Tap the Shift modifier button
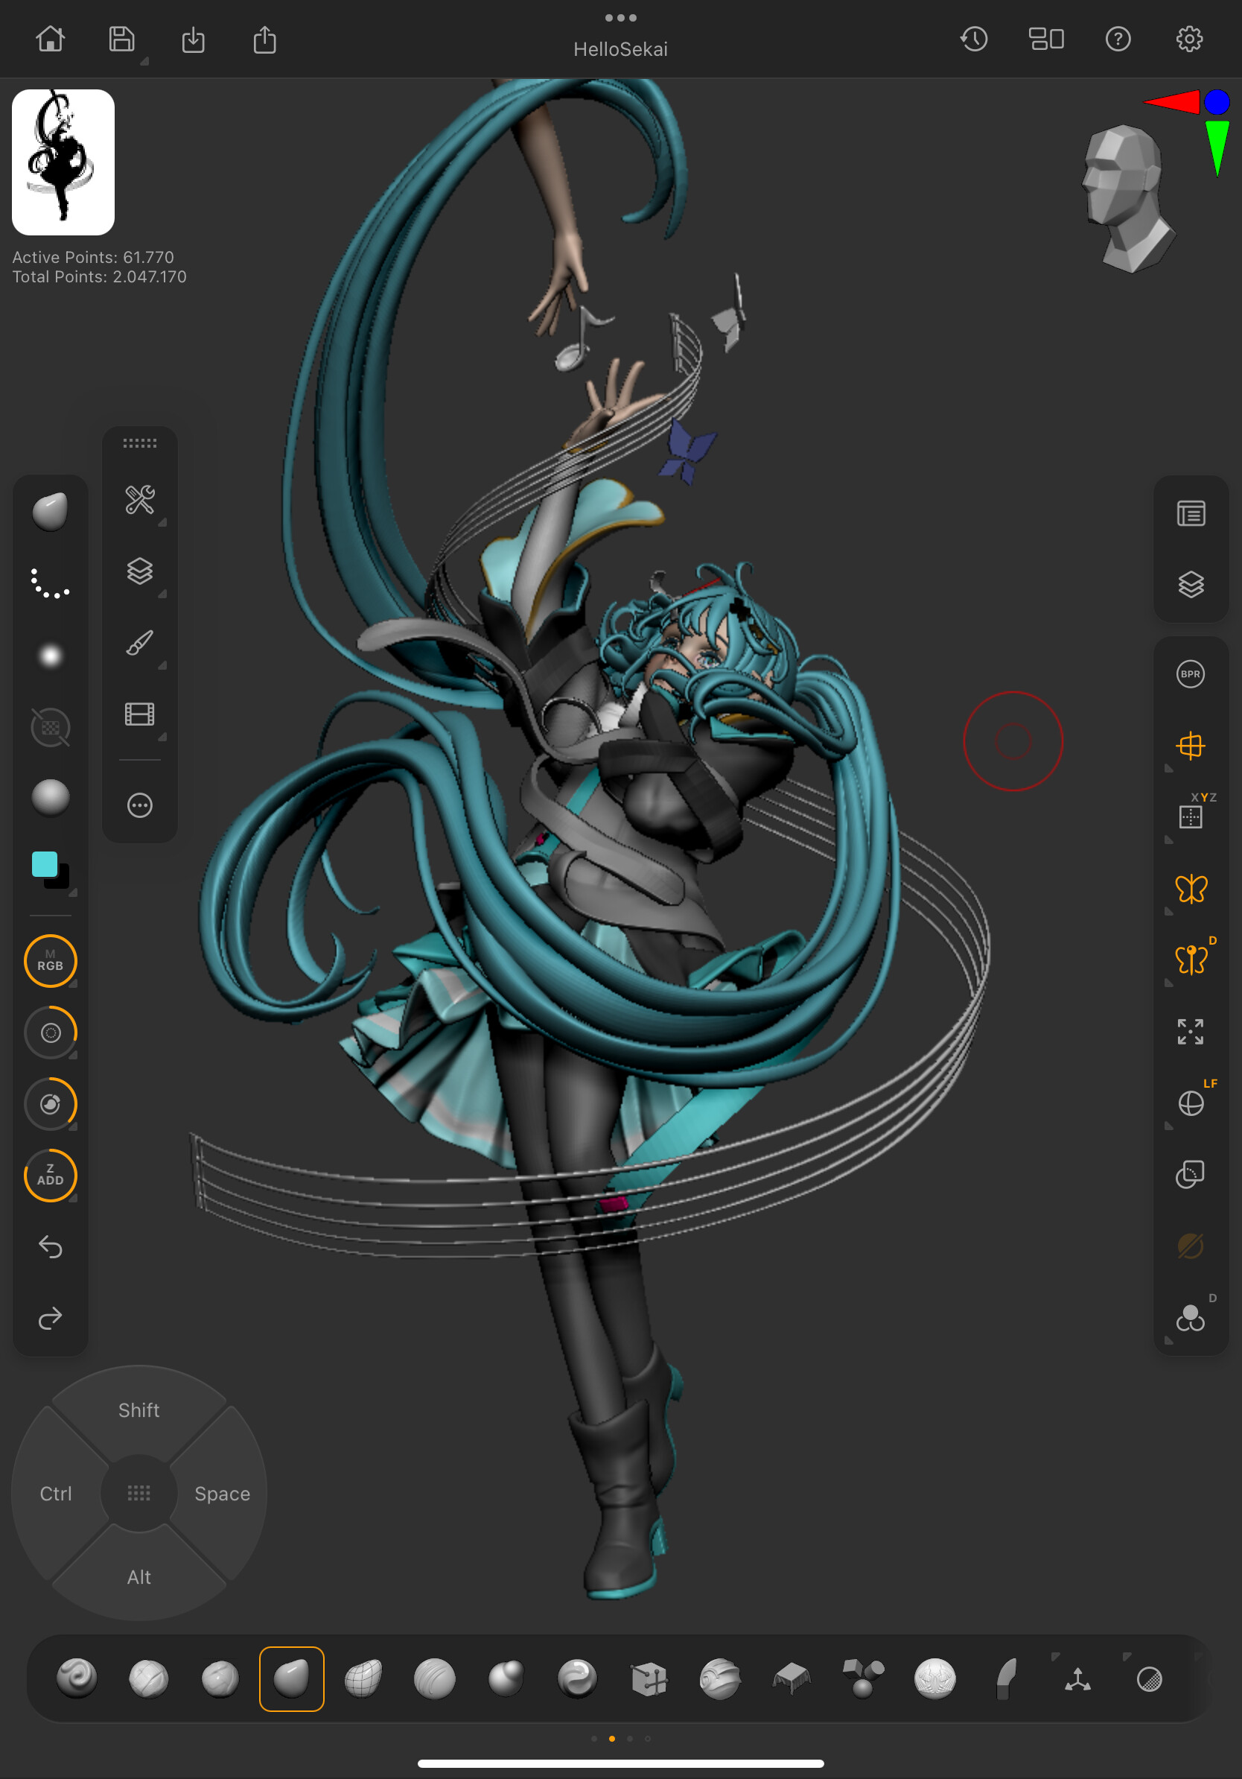Screen dimensions: 1242x1779 point(139,1410)
